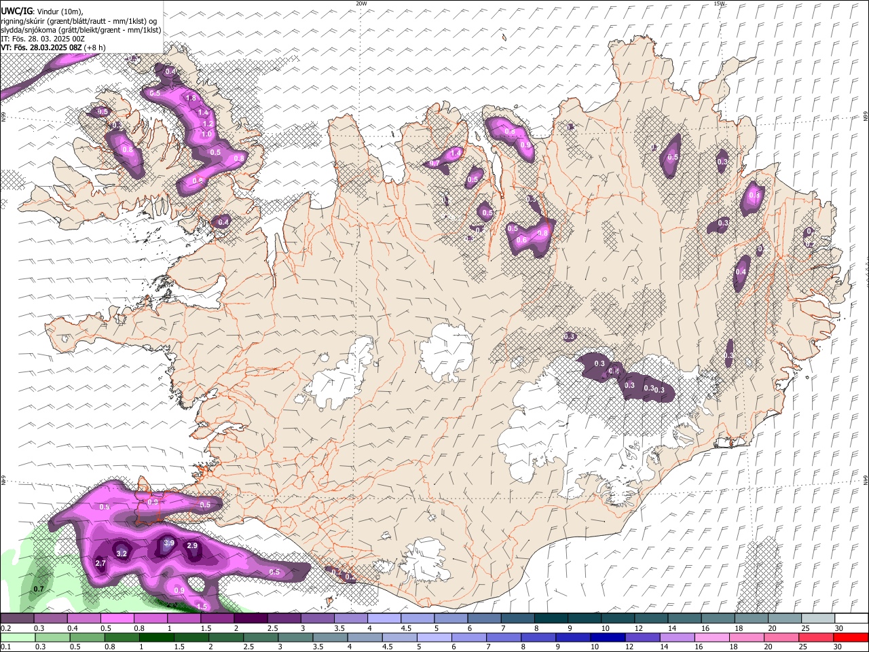Select the red swatch ending the lower legend
869x652 pixels.
coord(850,638)
